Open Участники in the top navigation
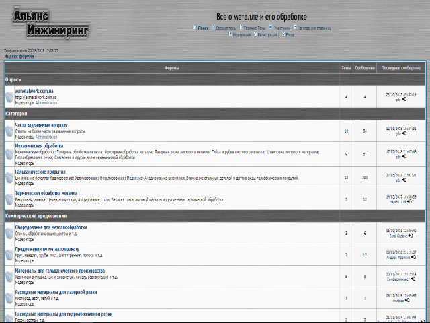Screen dimensions: 430x323 [282, 28]
